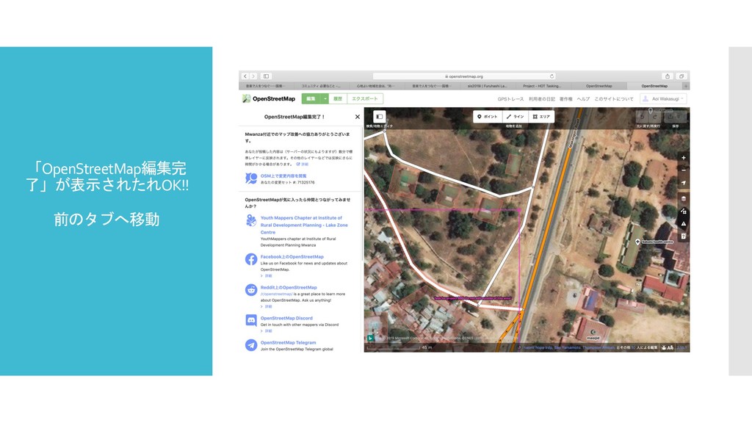Show all tabs with the tab overview icon
The width and height of the screenshot is (752, 423).
(x=681, y=76)
